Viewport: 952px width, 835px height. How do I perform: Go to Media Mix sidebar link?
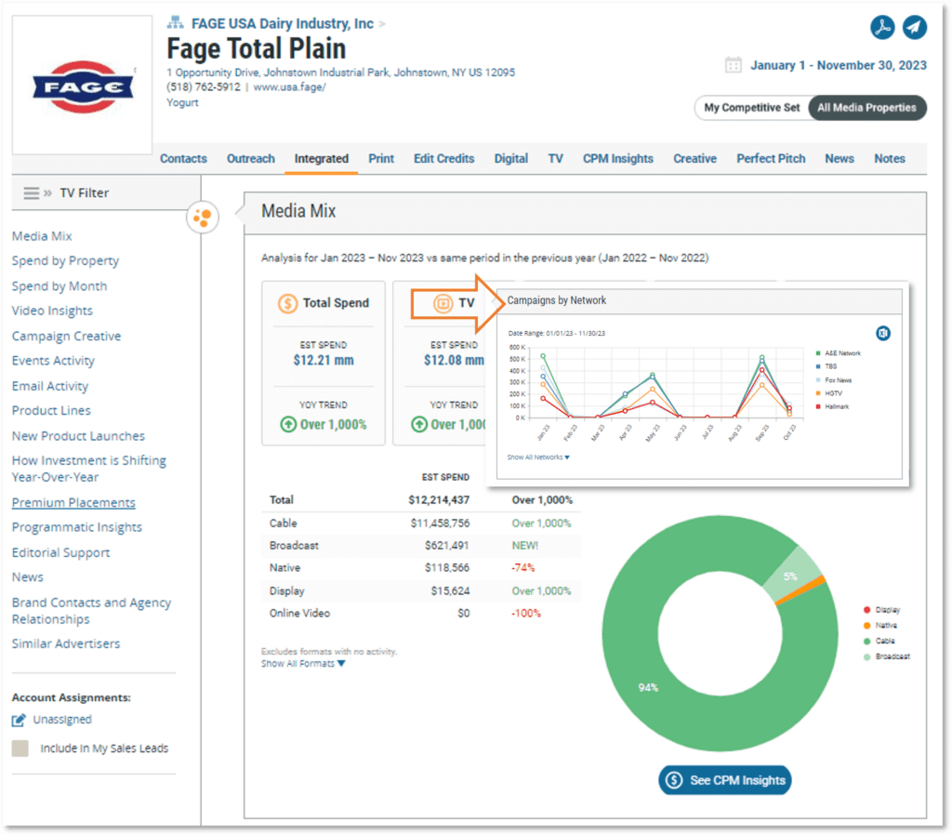(x=42, y=236)
